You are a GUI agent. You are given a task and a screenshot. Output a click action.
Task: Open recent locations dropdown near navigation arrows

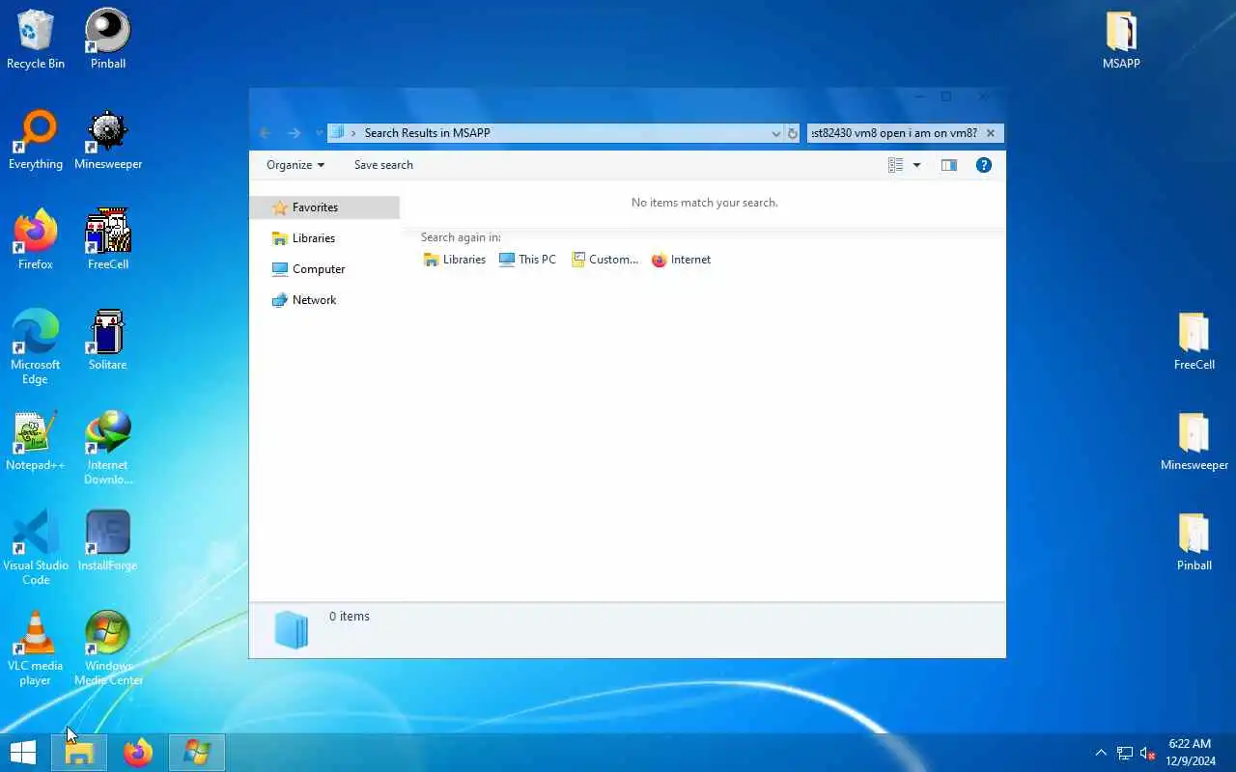pos(319,133)
